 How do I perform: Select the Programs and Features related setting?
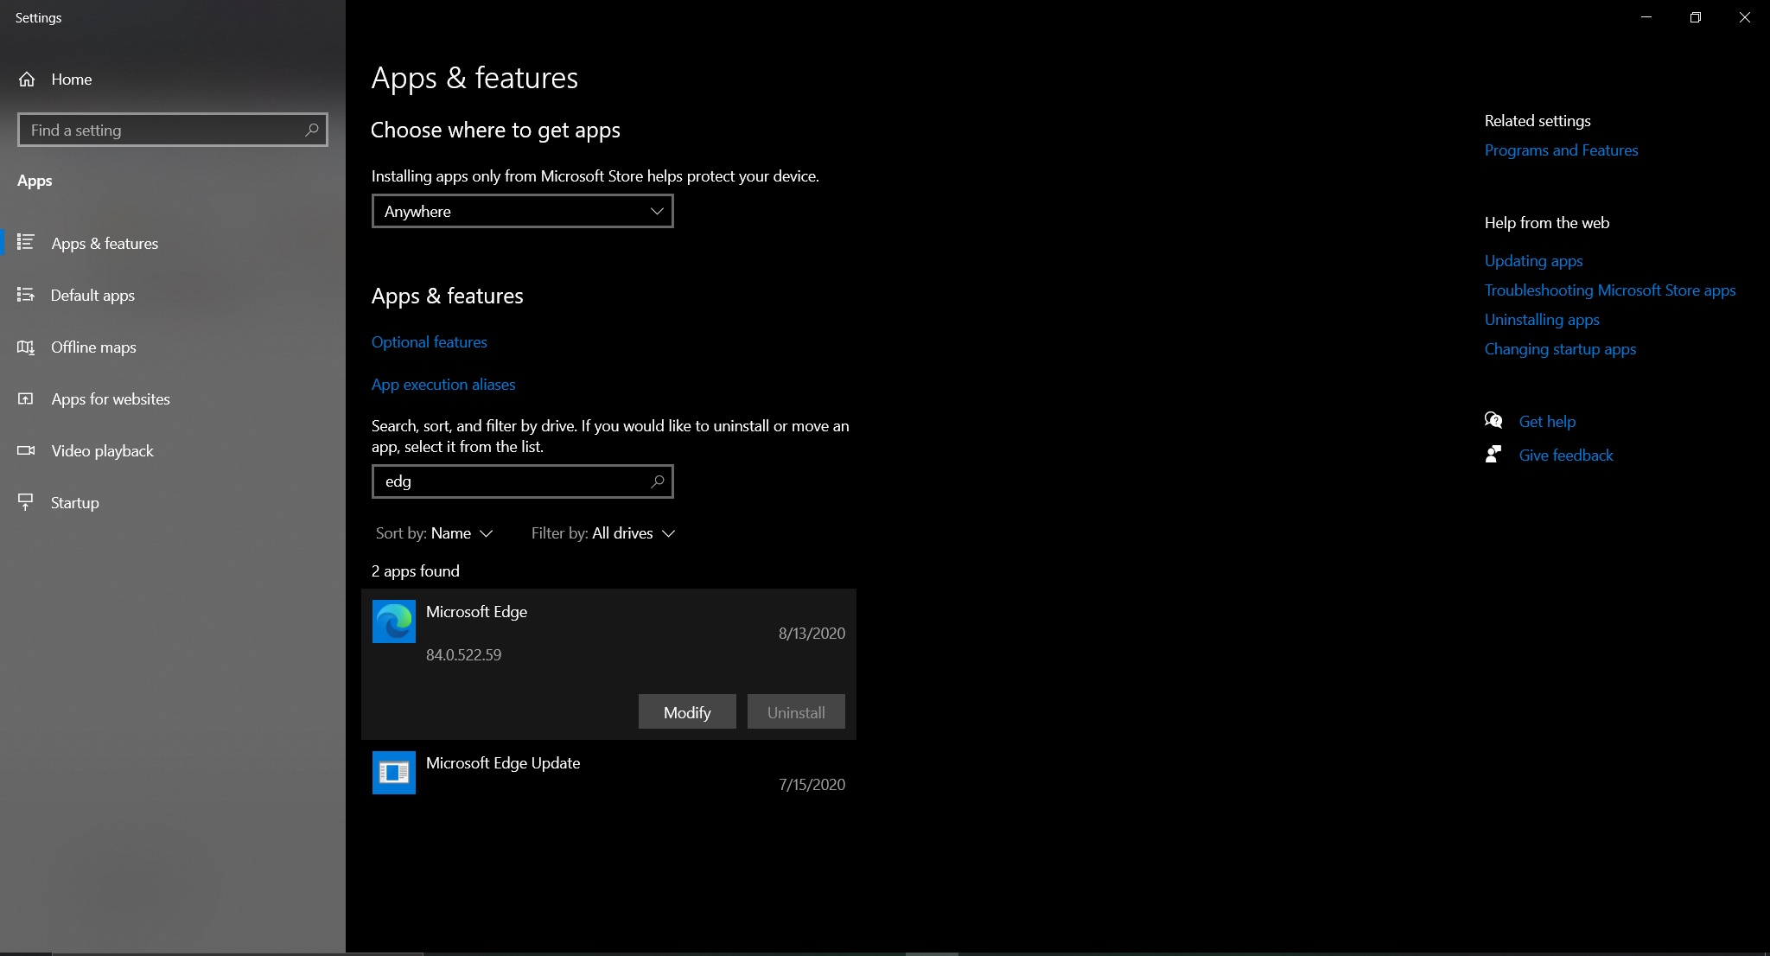point(1561,150)
